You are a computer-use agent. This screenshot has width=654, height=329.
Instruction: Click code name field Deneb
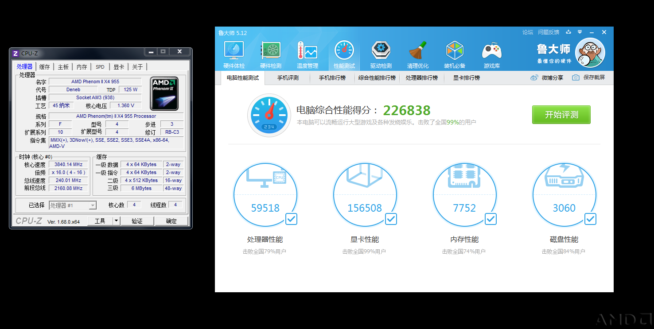click(x=73, y=89)
